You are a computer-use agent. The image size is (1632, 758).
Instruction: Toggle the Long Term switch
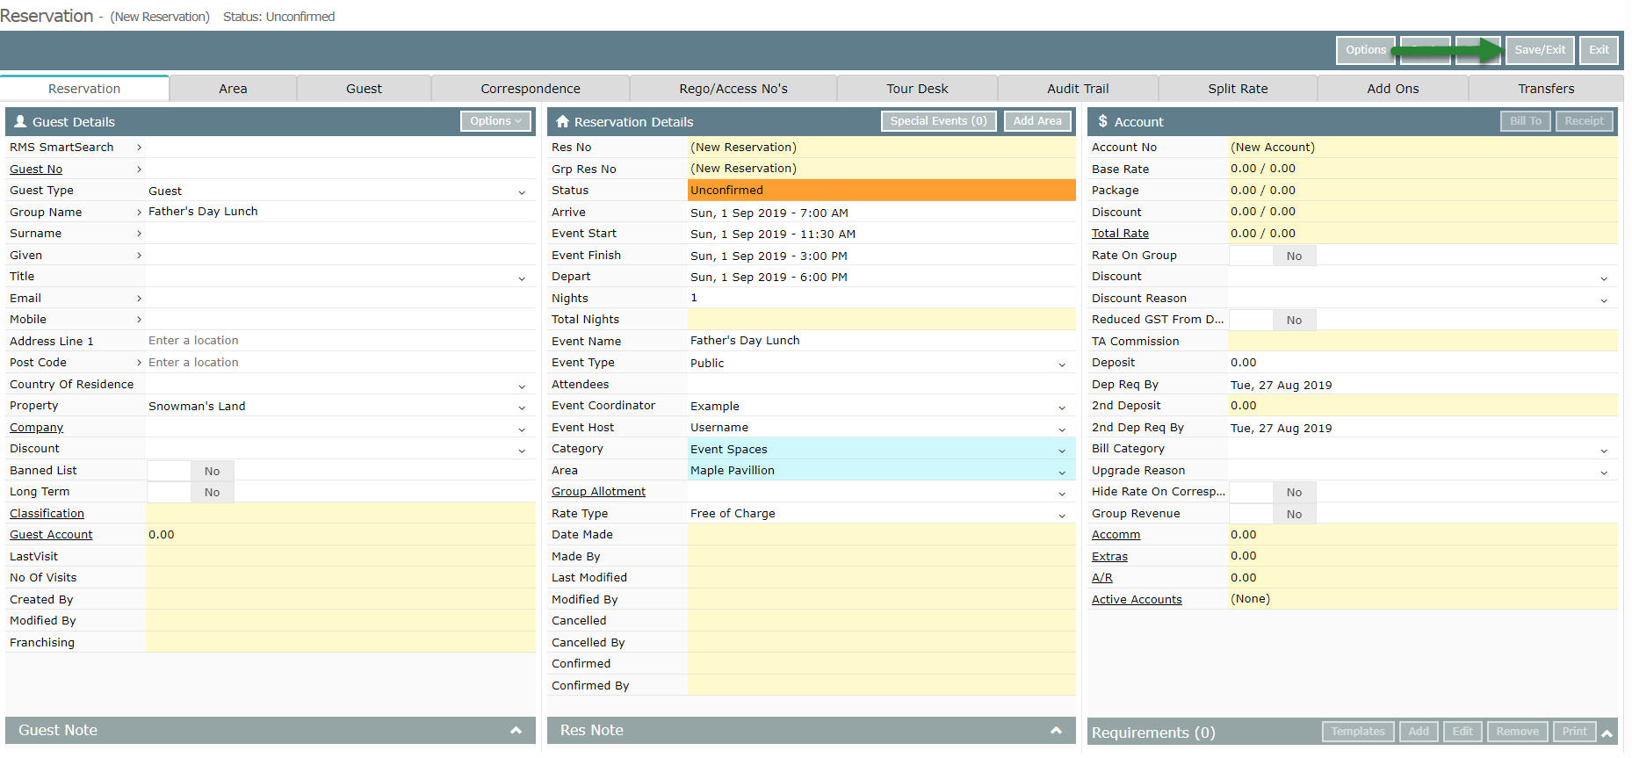point(191,492)
